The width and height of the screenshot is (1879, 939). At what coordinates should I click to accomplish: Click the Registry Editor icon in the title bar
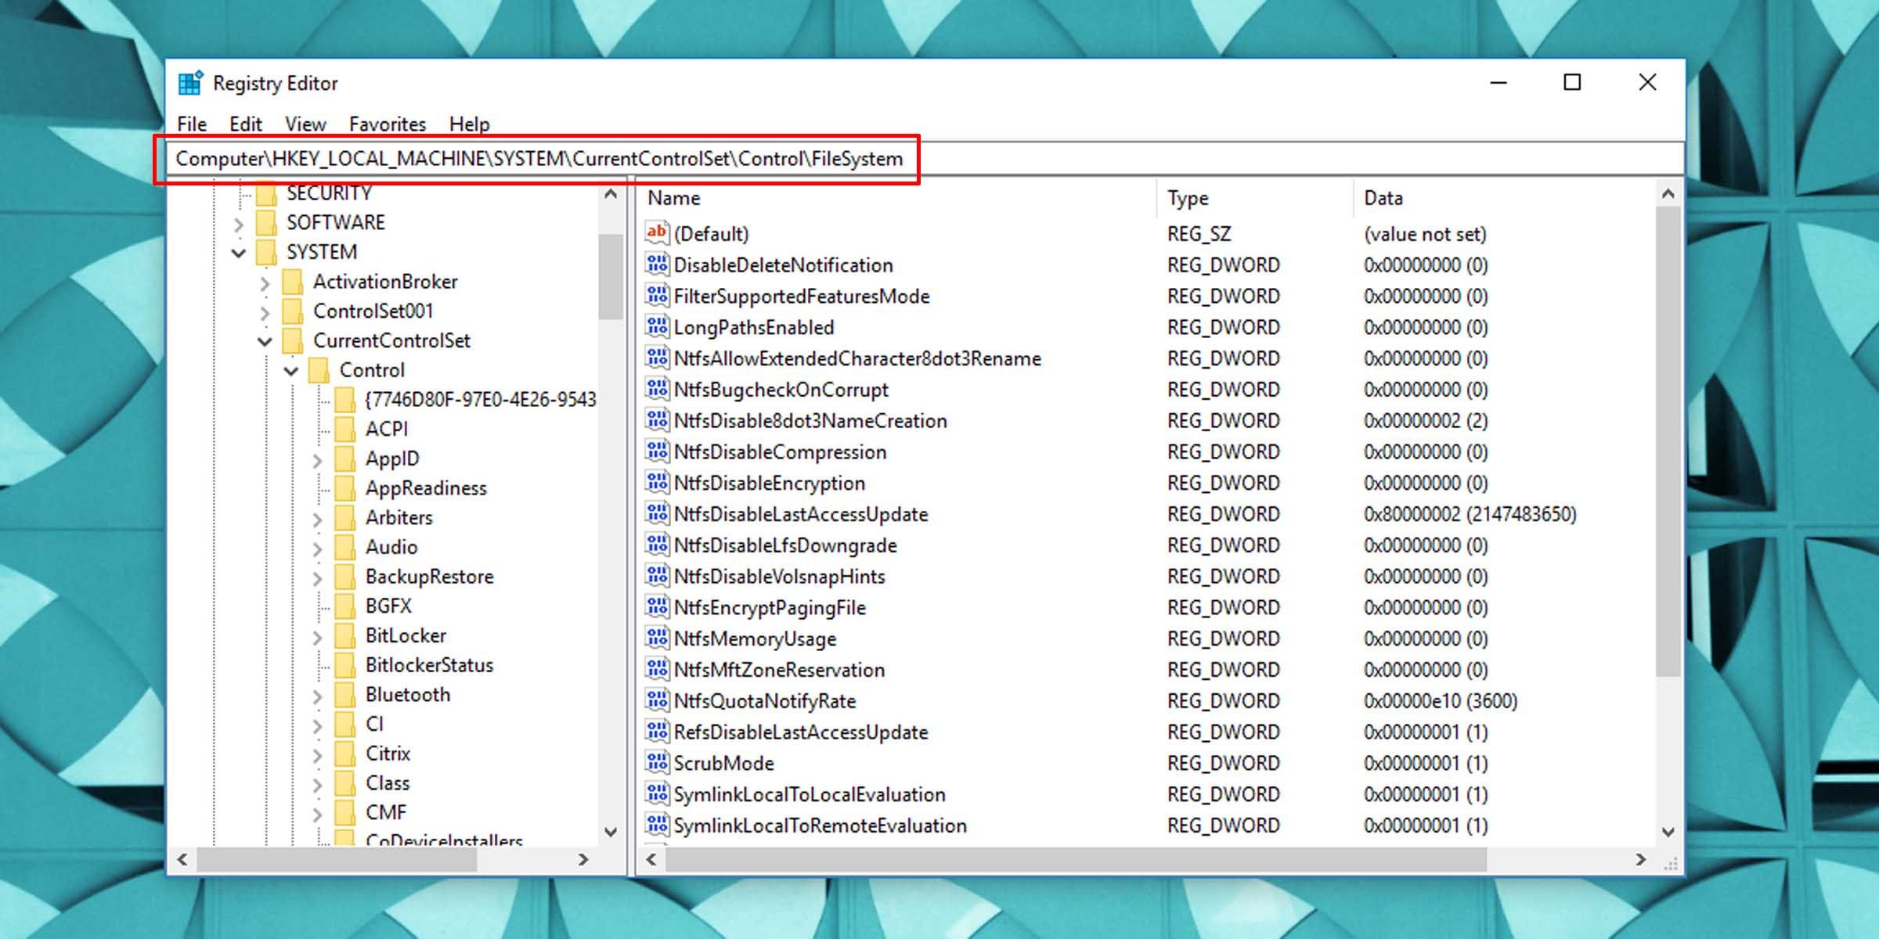click(190, 82)
